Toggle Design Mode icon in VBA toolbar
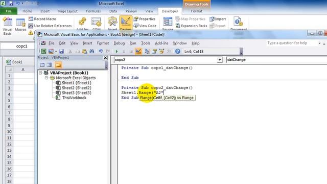Viewport: 327px width, 184px height. tap(138, 51)
